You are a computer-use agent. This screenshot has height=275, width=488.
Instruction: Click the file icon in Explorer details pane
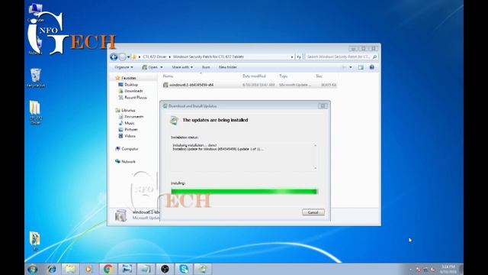[x=120, y=215]
